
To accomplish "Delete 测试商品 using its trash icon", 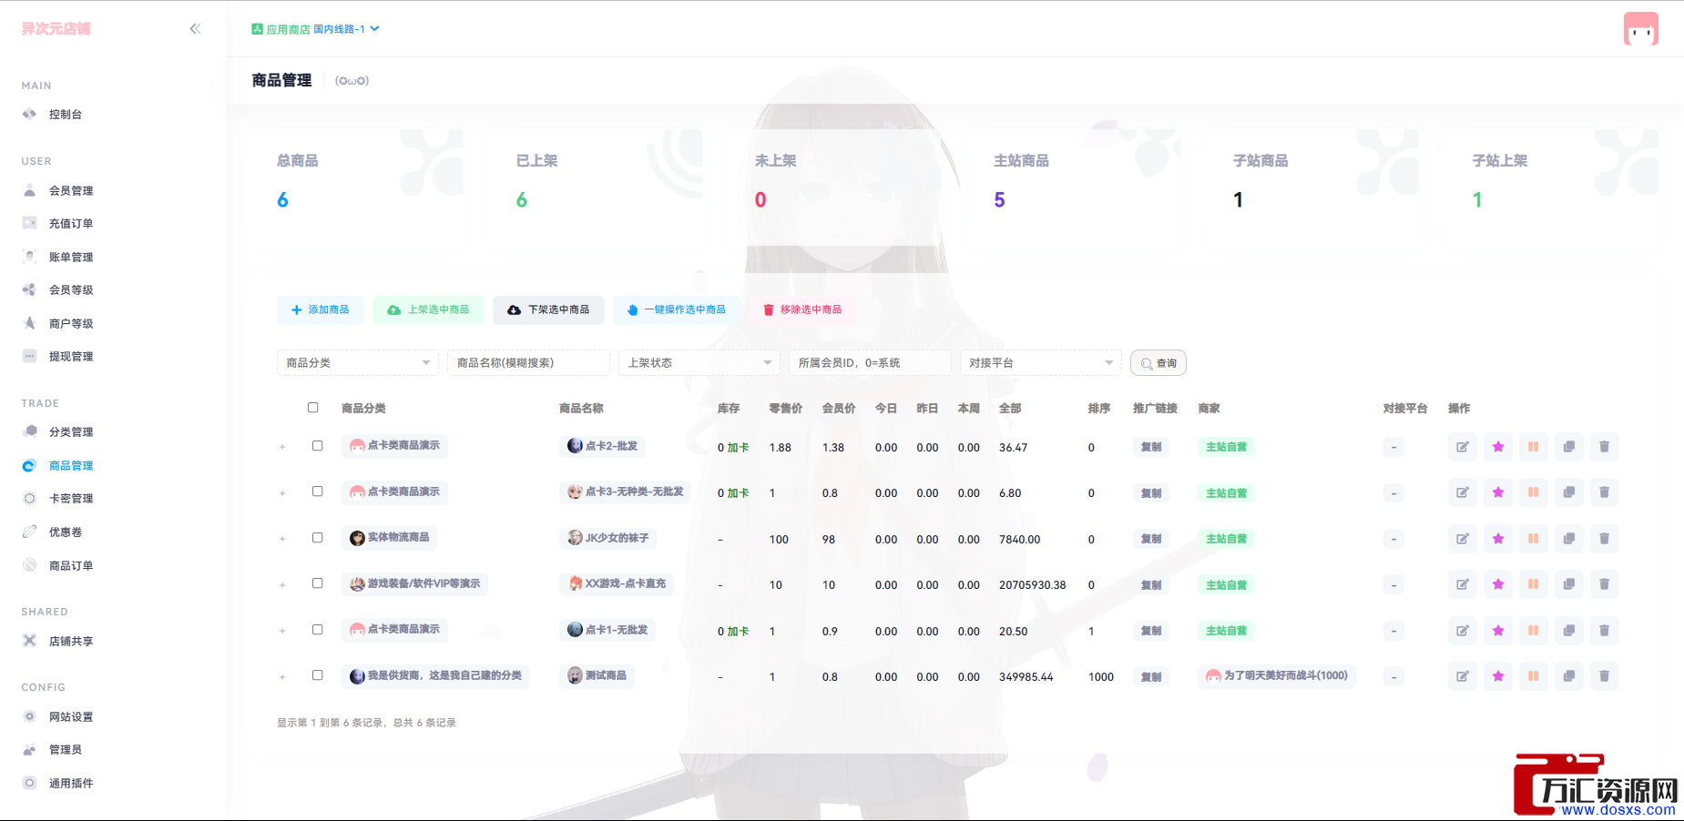I will tap(1604, 676).
